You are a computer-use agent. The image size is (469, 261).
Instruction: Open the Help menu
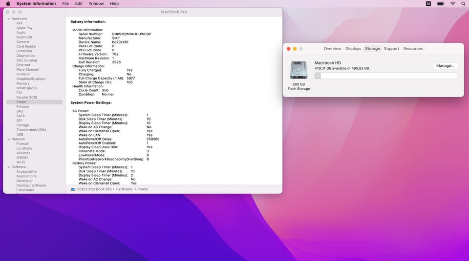(114, 3)
